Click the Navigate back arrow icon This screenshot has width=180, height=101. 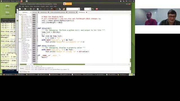tap(44, 9)
